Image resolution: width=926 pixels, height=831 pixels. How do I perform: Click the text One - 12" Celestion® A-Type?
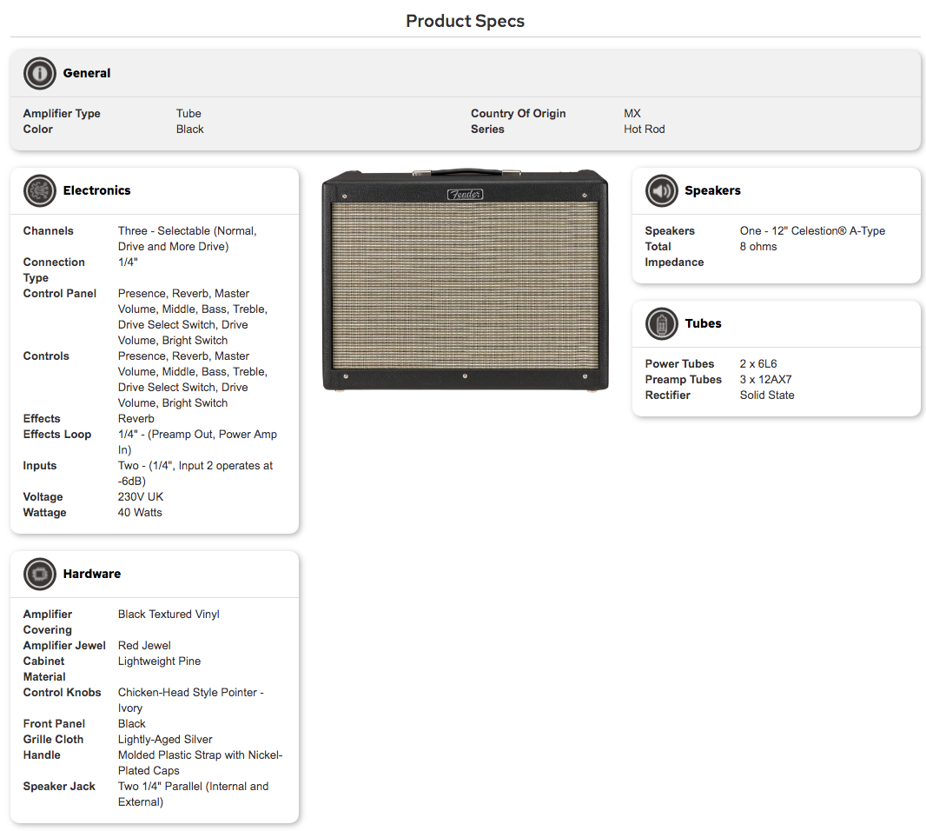812,231
